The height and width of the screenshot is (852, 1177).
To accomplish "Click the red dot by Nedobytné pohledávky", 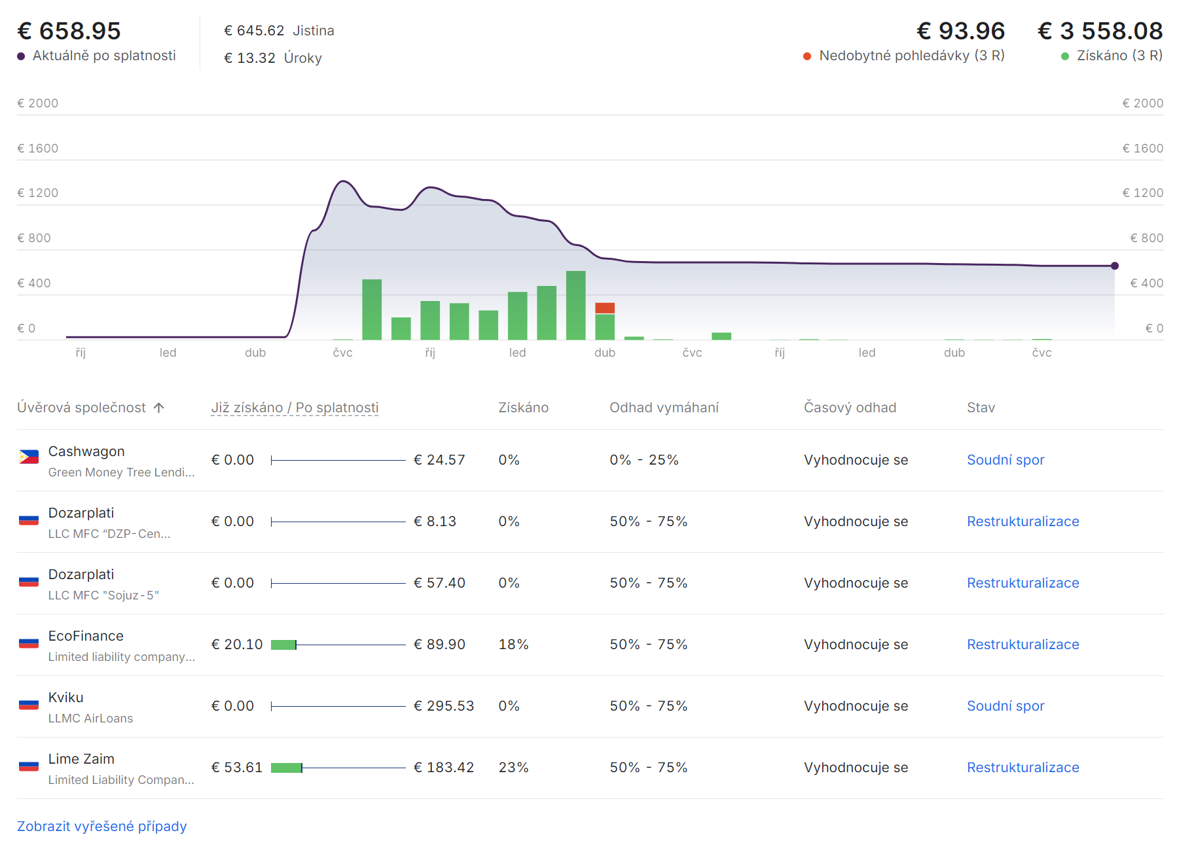I will [807, 56].
